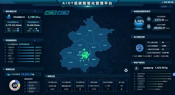This screenshot has width=175, height=95.
Task: Click the 绿电产能排名 panel title
Action: [139, 63]
